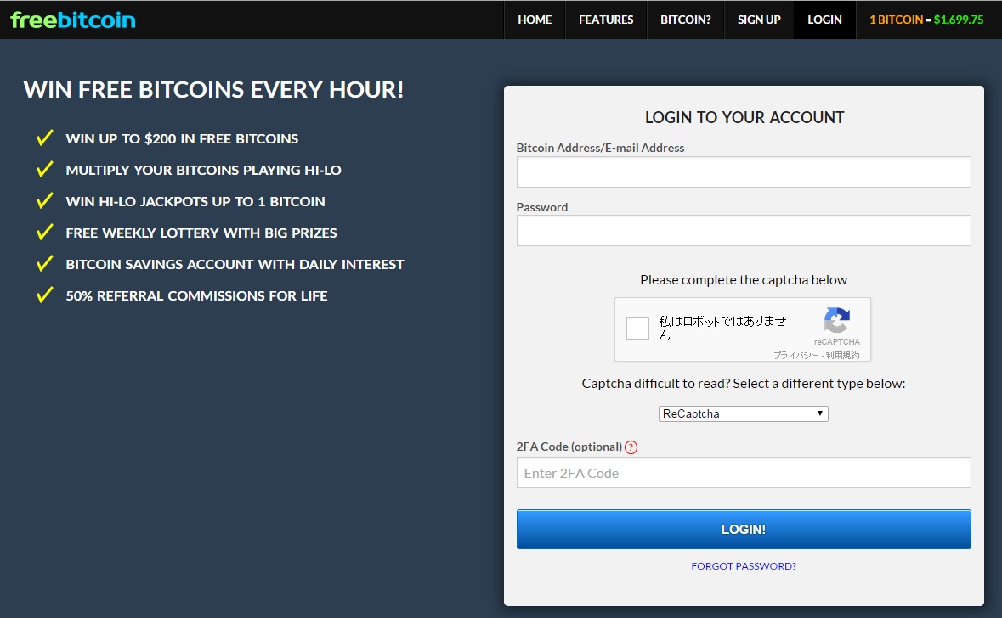
Task: Open the FEATURES menu item
Action: click(x=606, y=20)
